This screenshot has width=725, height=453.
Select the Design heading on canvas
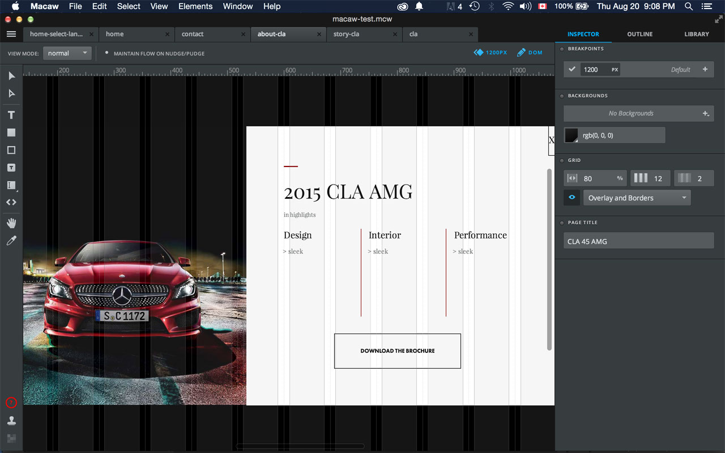point(298,235)
